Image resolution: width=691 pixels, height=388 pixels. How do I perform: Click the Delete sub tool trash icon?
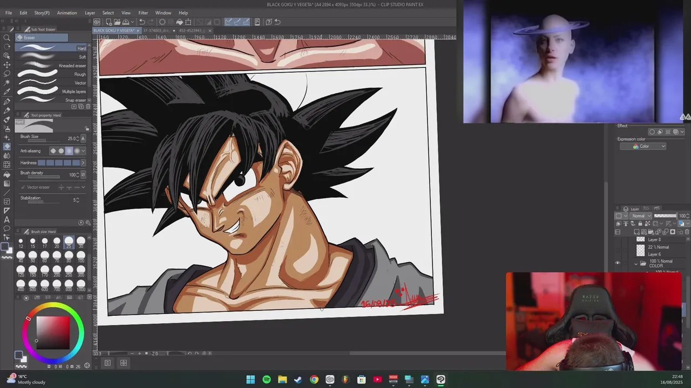pos(87,106)
